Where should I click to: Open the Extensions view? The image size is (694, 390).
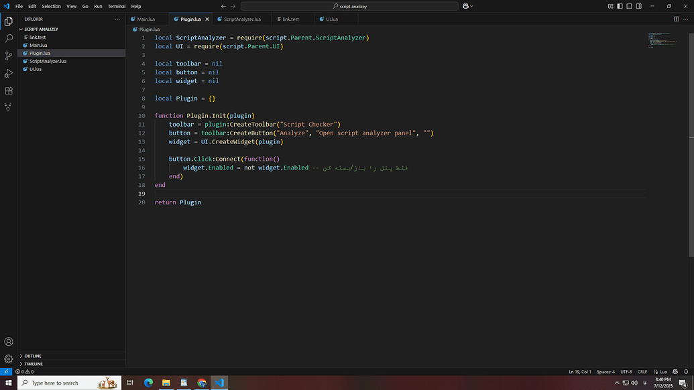pyautogui.click(x=8, y=91)
